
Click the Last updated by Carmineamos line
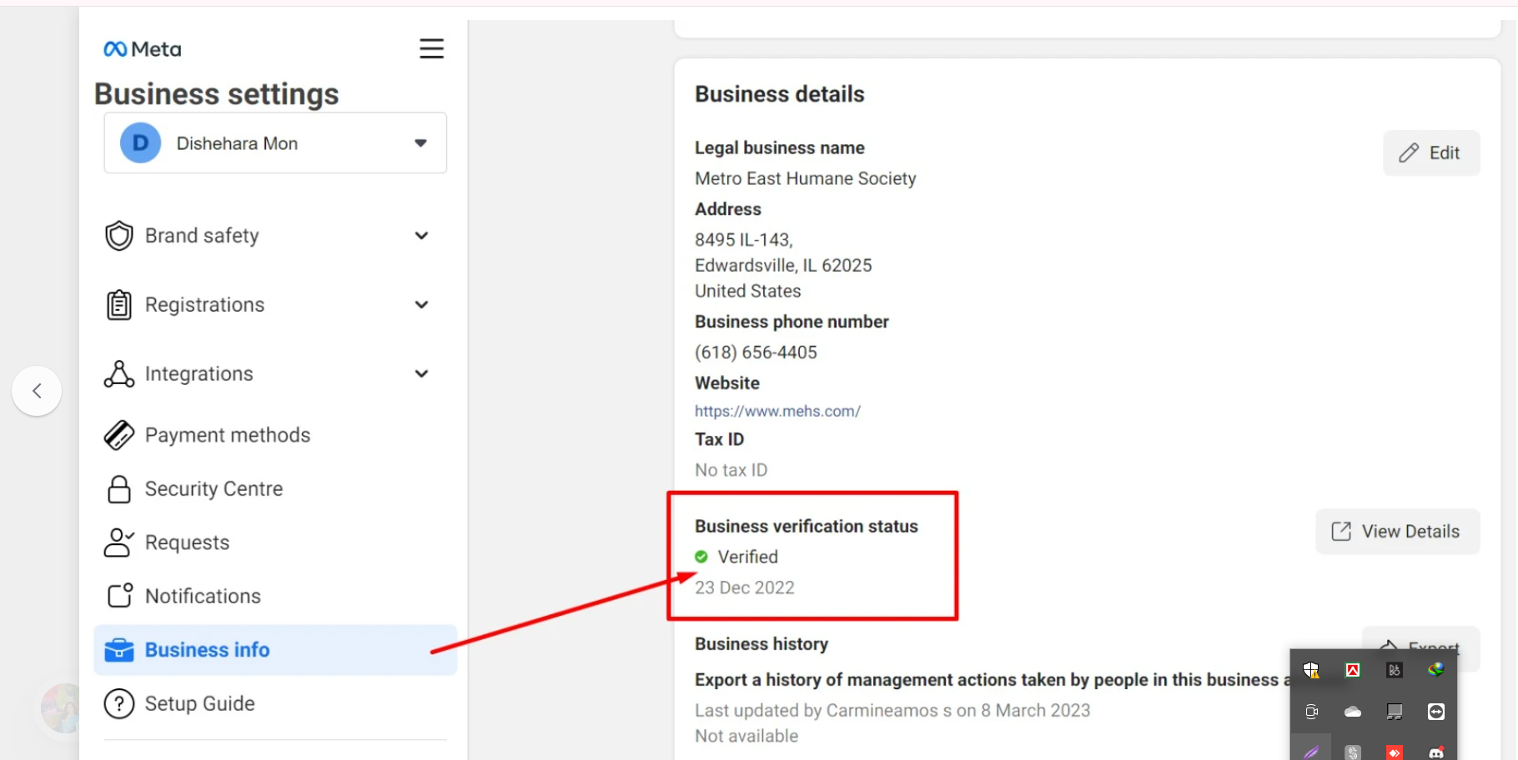(x=892, y=711)
